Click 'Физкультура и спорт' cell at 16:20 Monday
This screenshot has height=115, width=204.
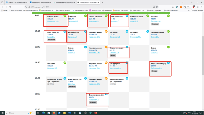coord(56,84)
